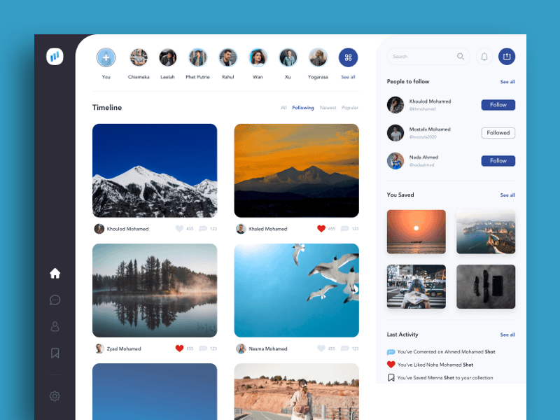
Task: Open comments on Zyad Mohamed's post
Action: 203,348
